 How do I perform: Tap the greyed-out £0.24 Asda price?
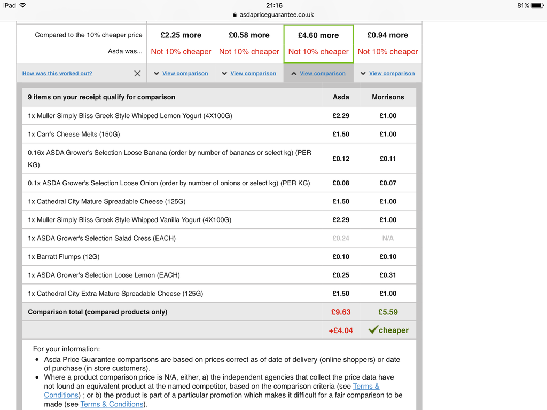click(341, 239)
